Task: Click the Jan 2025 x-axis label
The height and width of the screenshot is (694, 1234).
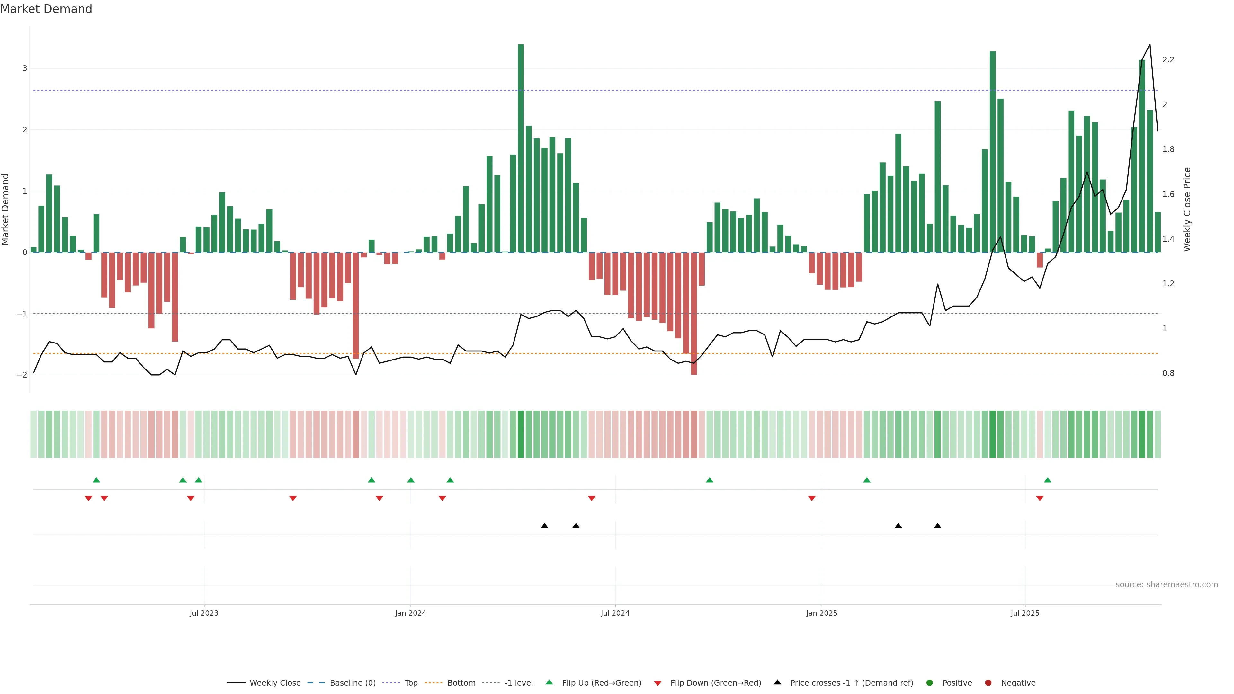Action: pos(822,613)
